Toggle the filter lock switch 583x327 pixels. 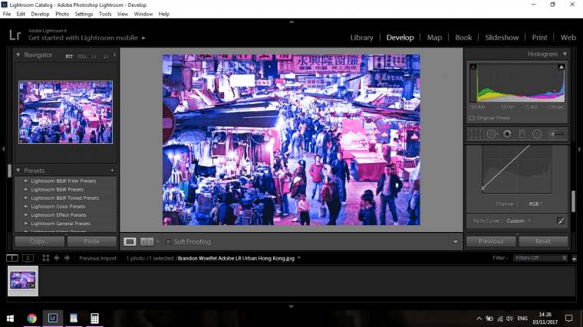point(575,258)
